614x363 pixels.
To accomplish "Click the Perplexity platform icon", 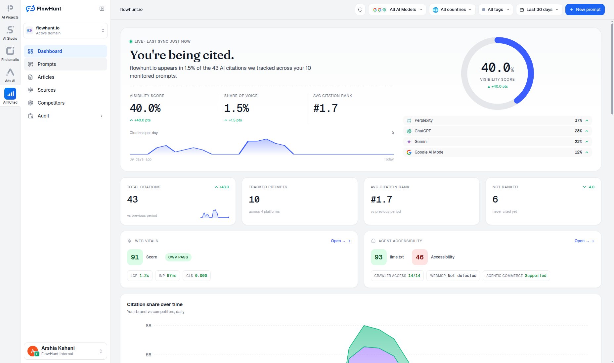I will (x=409, y=120).
